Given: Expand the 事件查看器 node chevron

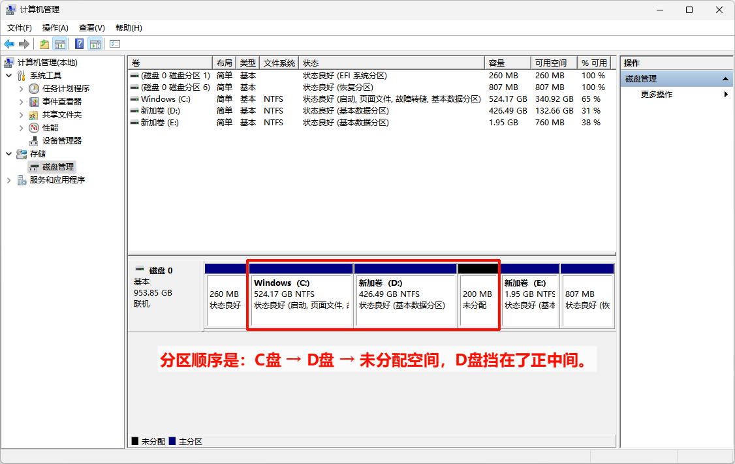Looking at the screenshot, I should pyautogui.click(x=21, y=102).
